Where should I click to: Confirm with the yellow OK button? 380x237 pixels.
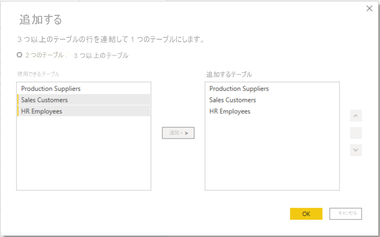tap(306, 214)
